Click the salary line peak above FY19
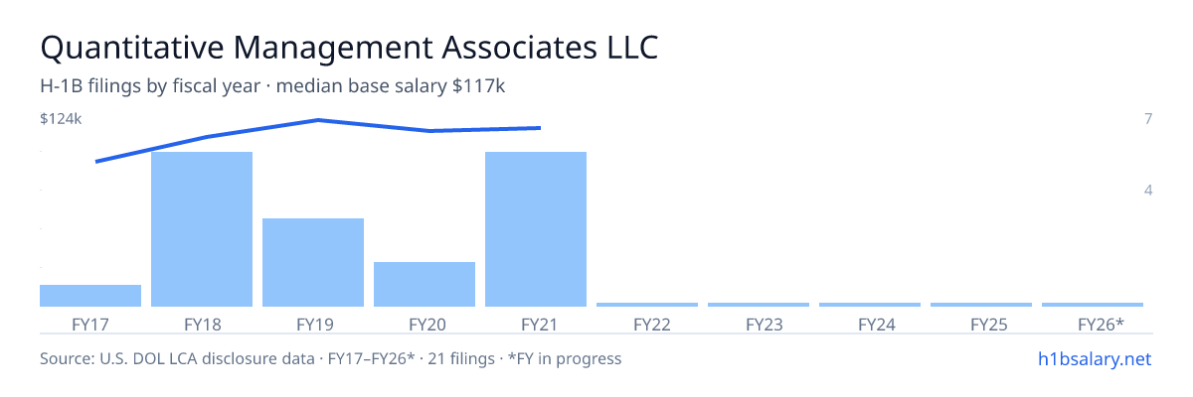Viewport: 1193px width, 397px height. [317, 120]
